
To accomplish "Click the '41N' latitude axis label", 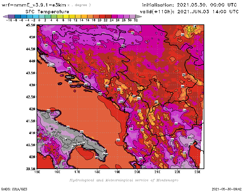I will [x=32, y=133].
